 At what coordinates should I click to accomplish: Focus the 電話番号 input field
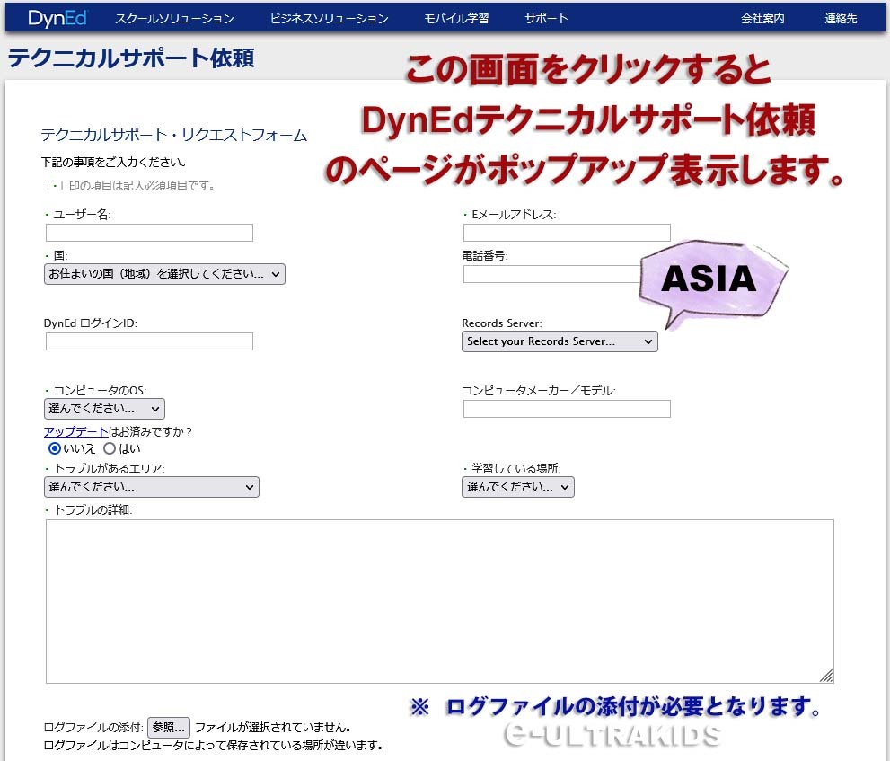551,274
